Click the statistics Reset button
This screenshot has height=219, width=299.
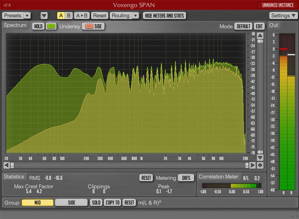coord(146,178)
